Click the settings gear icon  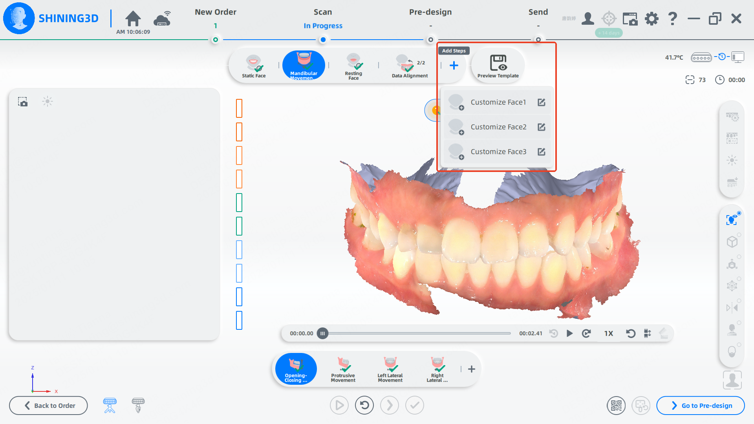click(652, 18)
